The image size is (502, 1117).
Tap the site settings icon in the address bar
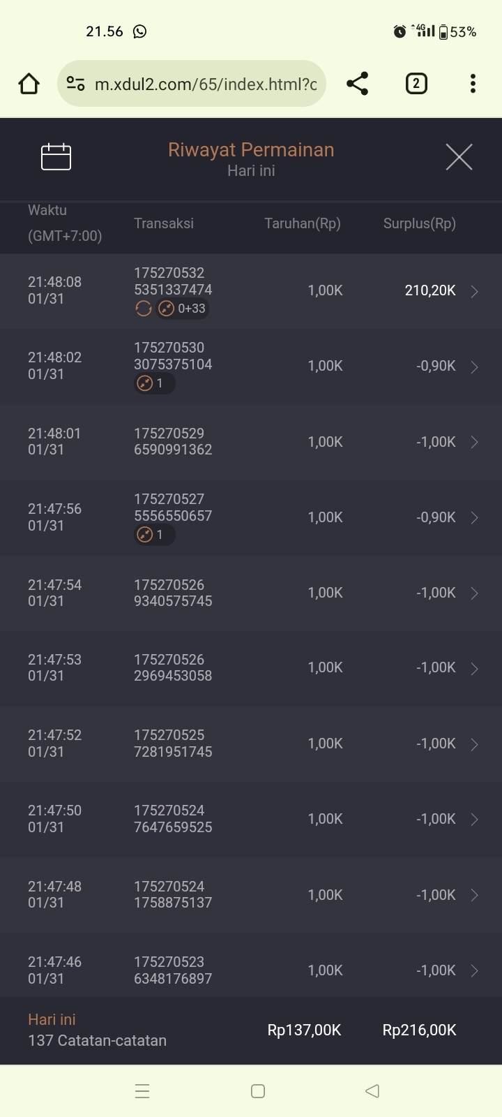click(75, 84)
